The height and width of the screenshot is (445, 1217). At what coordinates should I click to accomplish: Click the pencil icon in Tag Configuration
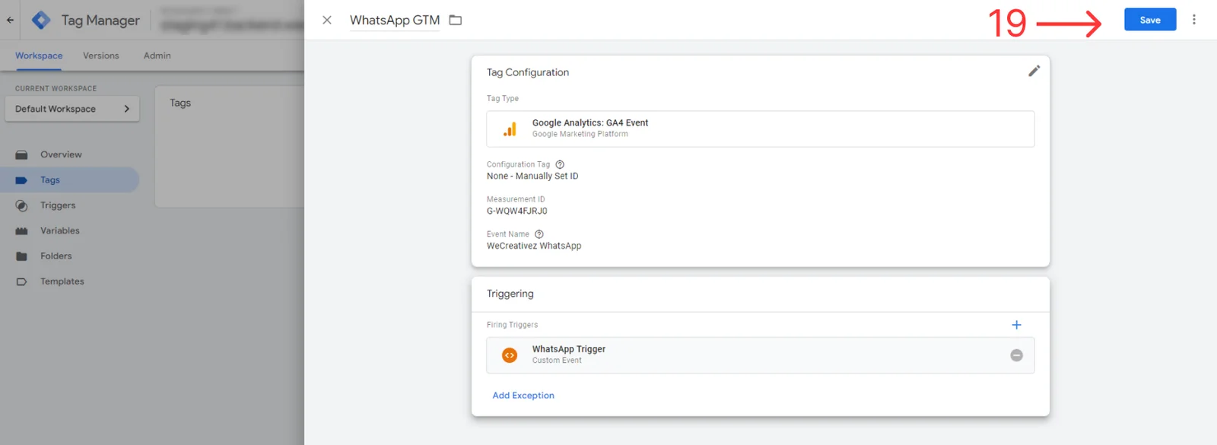(x=1034, y=71)
